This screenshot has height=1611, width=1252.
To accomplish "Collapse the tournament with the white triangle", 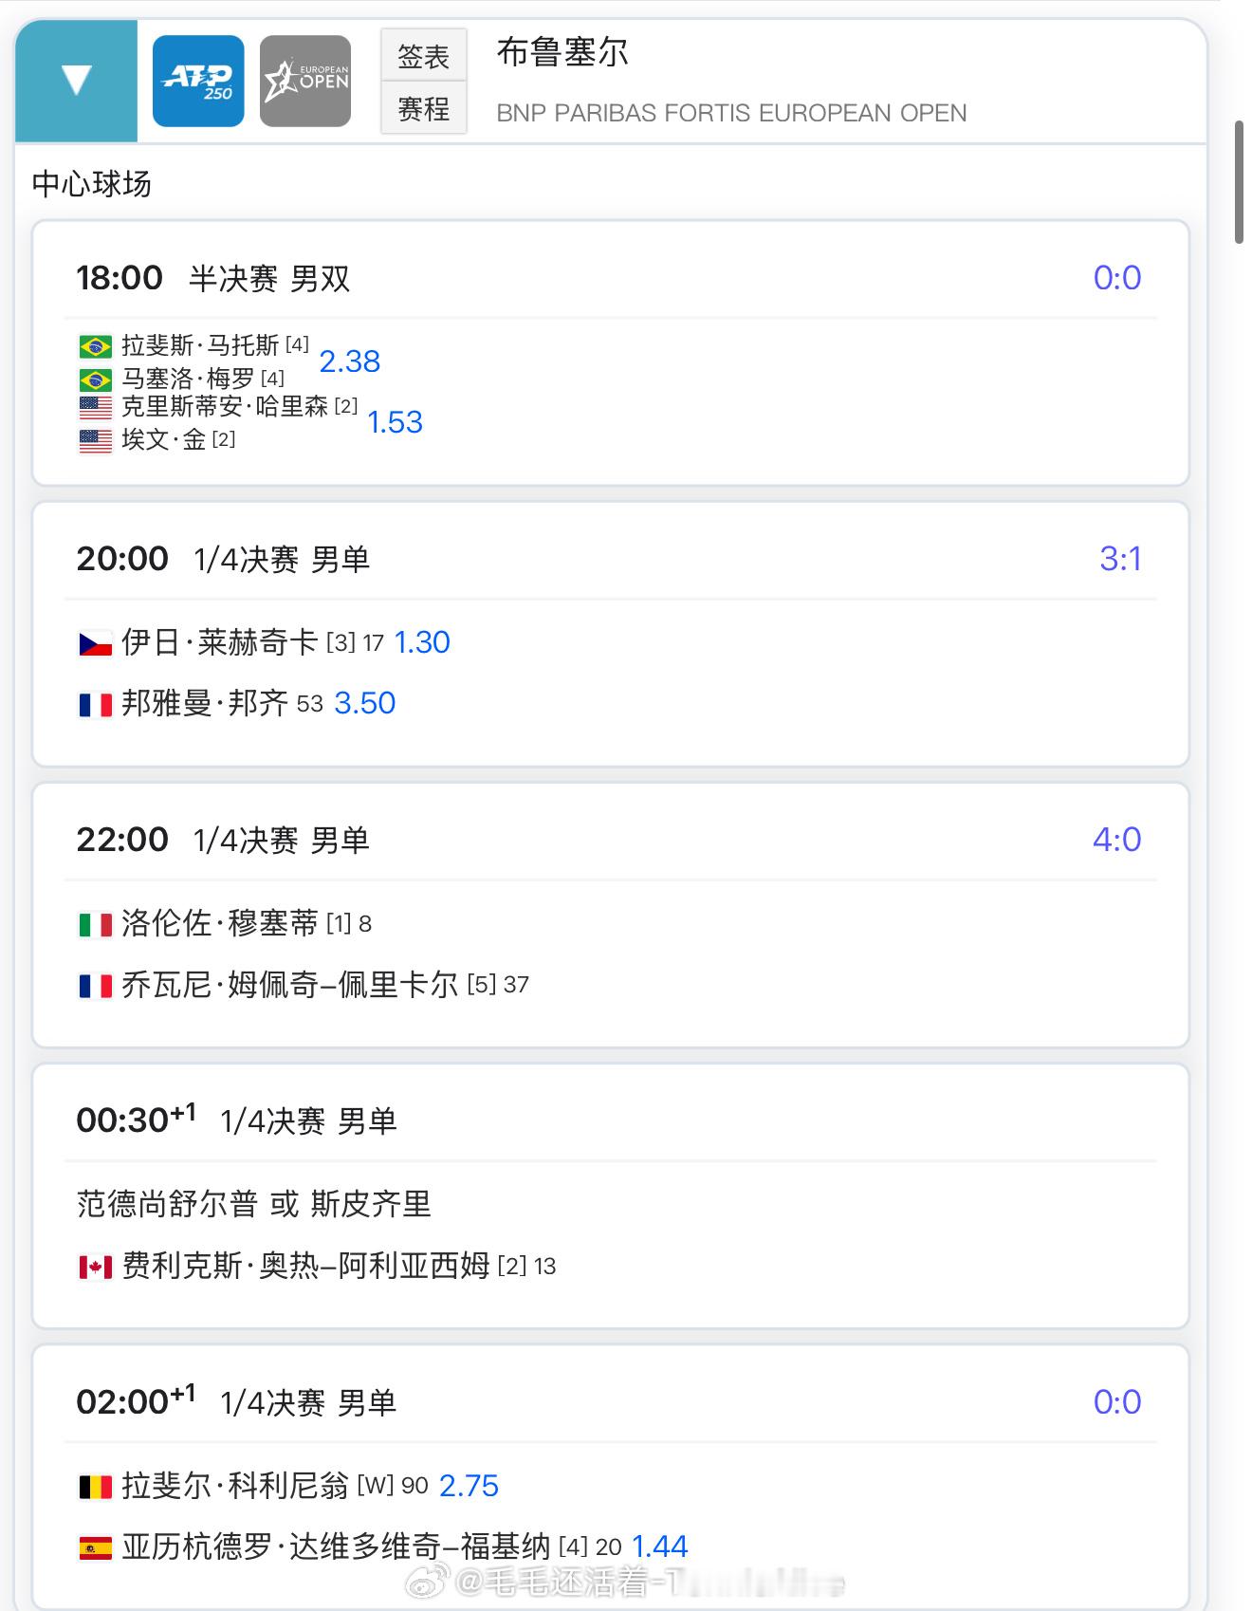I will point(76,81).
